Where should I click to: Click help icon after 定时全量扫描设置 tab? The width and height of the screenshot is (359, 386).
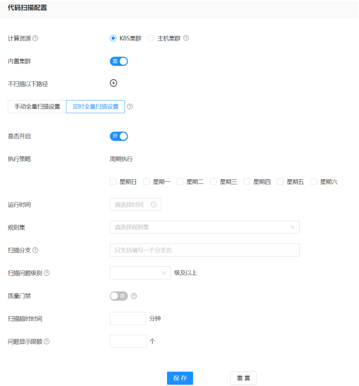click(130, 107)
